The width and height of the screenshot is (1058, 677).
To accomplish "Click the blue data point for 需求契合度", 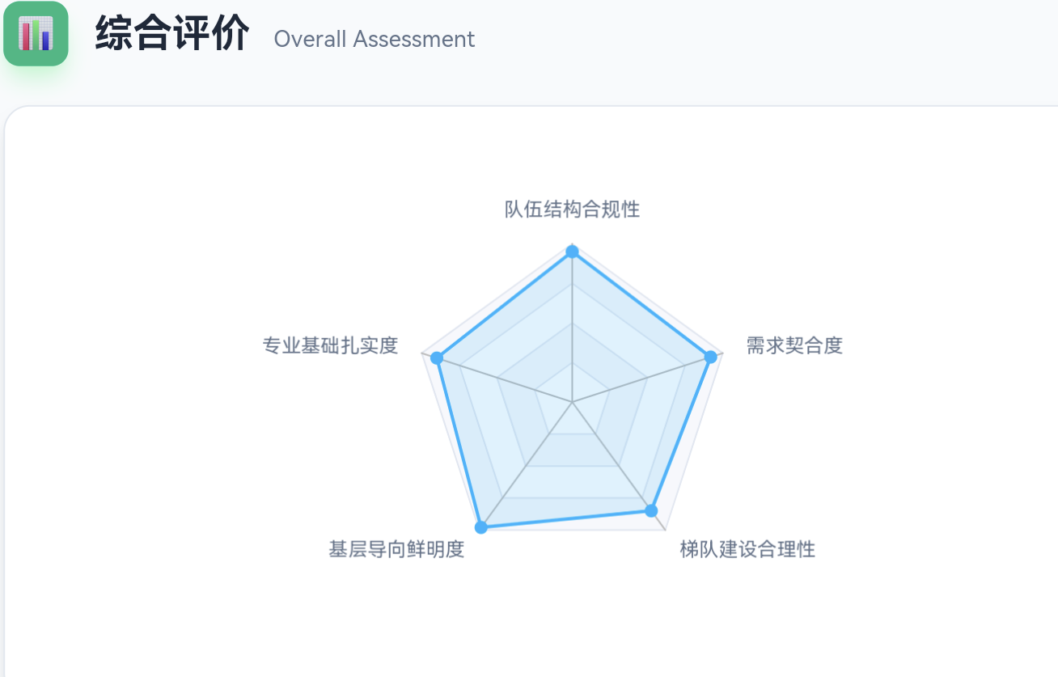I will click(710, 357).
